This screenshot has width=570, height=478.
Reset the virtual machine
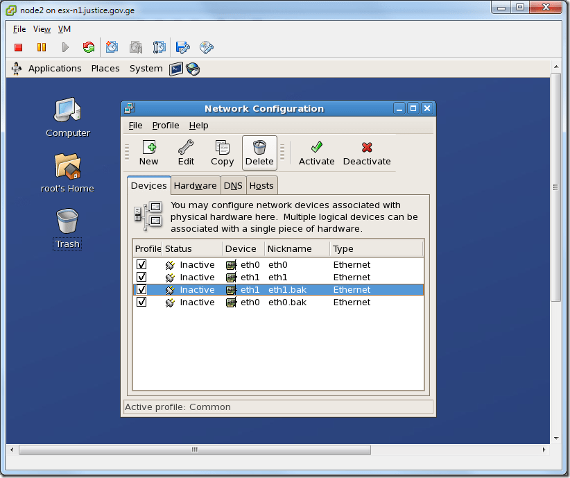[89, 46]
